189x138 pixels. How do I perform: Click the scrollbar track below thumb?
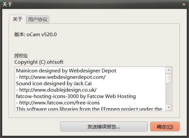168,93
